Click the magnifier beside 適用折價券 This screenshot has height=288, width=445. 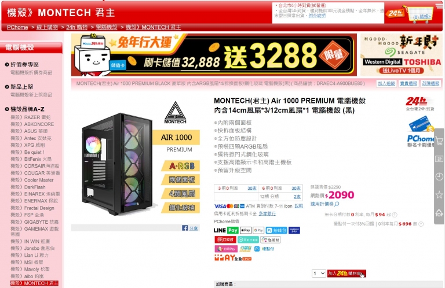pos(337,204)
